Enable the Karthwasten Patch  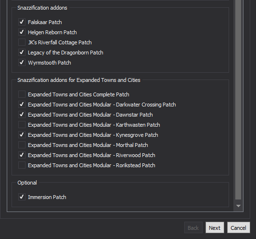pos(22,125)
